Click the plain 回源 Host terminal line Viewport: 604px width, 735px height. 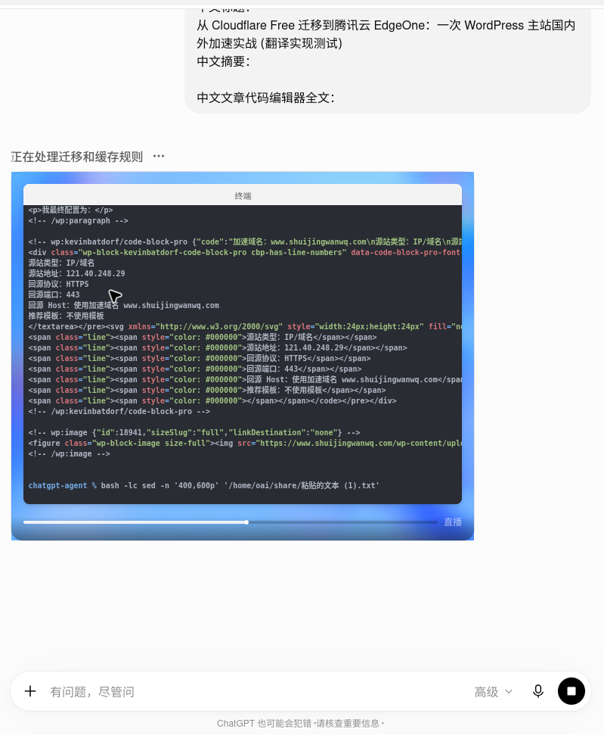click(124, 305)
